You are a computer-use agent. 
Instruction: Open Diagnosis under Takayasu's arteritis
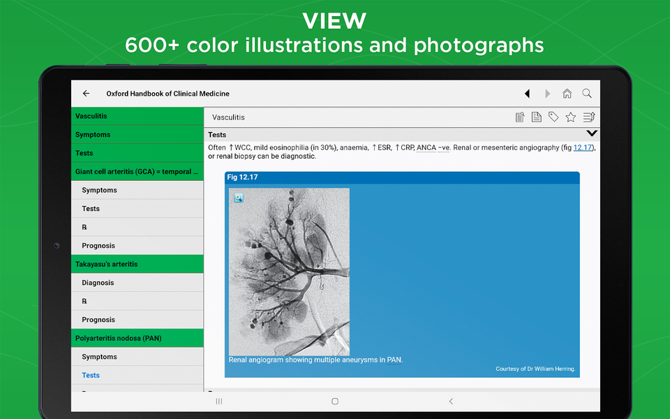click(137, 283)
